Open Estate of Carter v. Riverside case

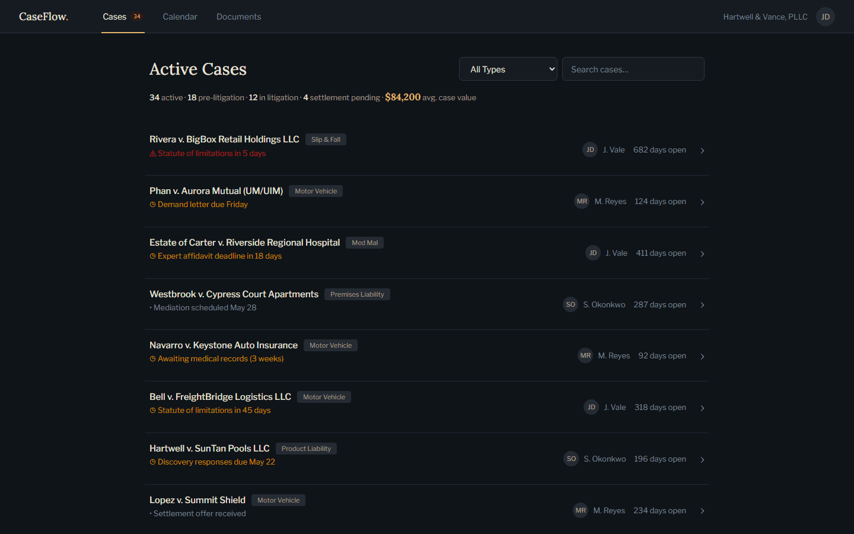(x=427, y=253)
